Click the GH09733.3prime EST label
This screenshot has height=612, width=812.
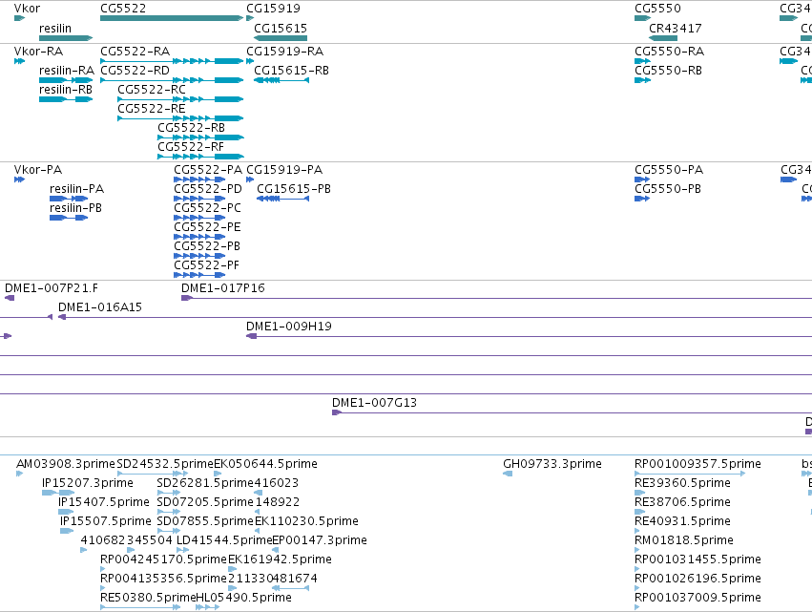552,464
